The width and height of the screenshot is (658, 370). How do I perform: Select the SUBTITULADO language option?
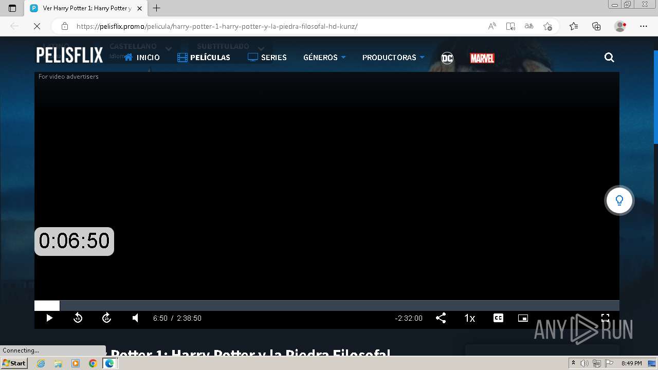pos(223,46)
